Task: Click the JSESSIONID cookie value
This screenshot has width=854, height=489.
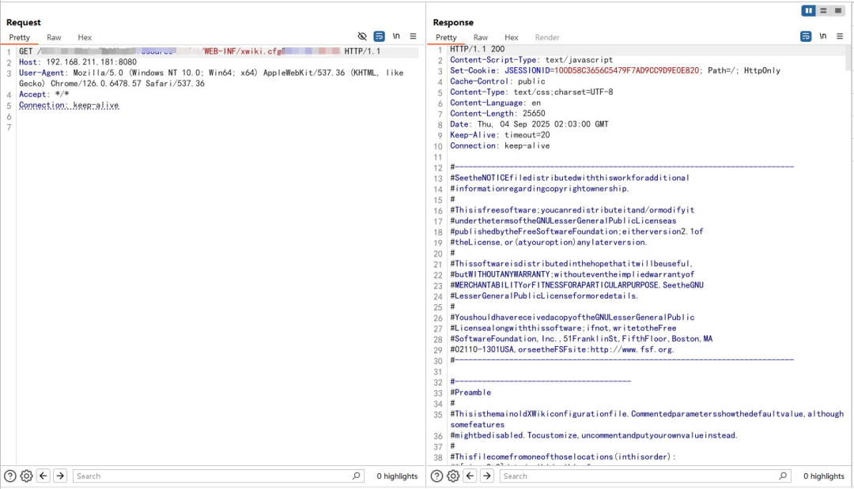Action: tap(626, 71)
